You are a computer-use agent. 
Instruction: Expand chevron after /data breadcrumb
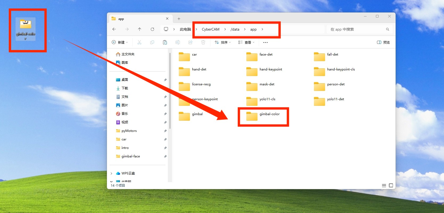coord(245,29)
